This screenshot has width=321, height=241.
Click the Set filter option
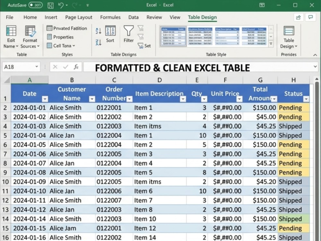144,46
